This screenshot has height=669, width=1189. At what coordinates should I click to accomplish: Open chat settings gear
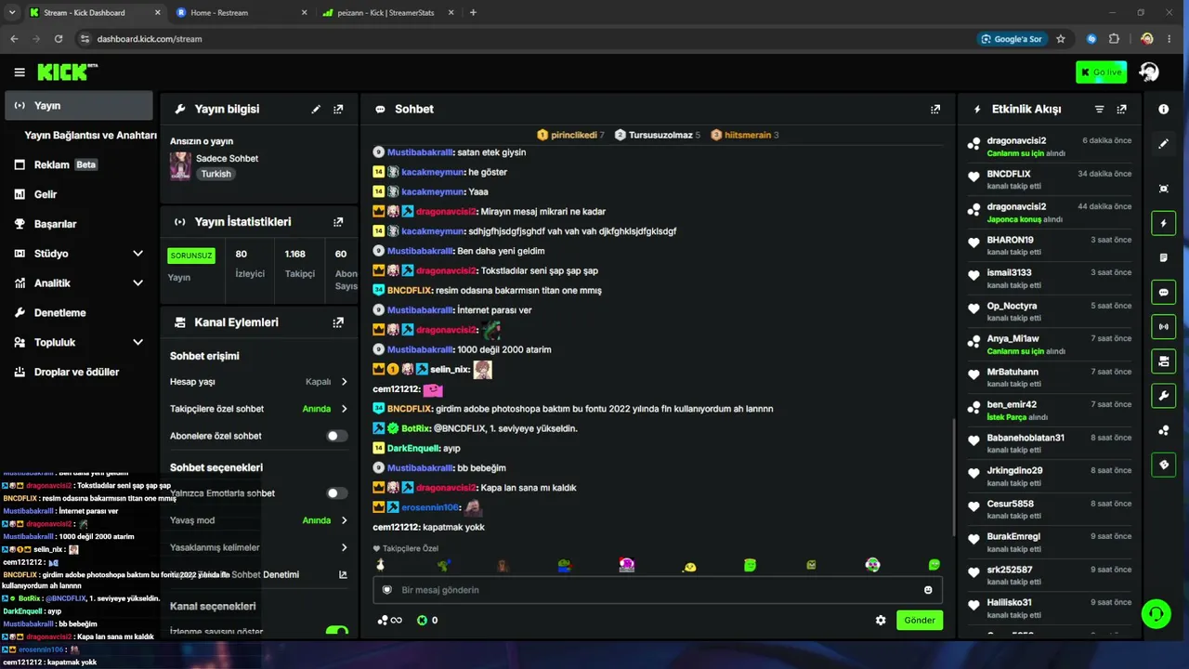point(881,621)
